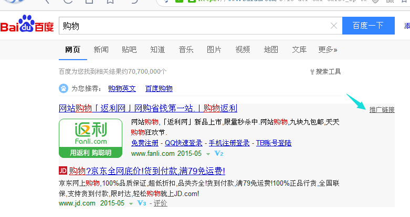
Task: Click the paw icon beside 为您推荐
Action: [64, 88]
